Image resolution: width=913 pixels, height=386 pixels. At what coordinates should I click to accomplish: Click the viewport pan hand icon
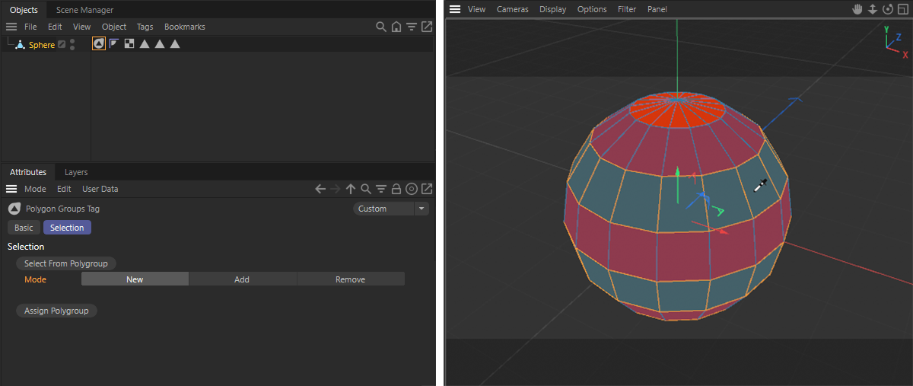[x=857, y=9]
